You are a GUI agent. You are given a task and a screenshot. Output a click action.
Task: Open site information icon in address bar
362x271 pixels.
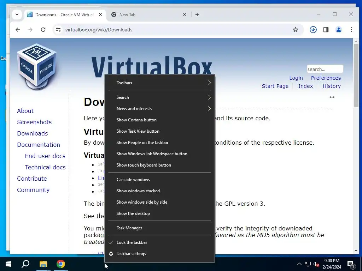point(58,30)
